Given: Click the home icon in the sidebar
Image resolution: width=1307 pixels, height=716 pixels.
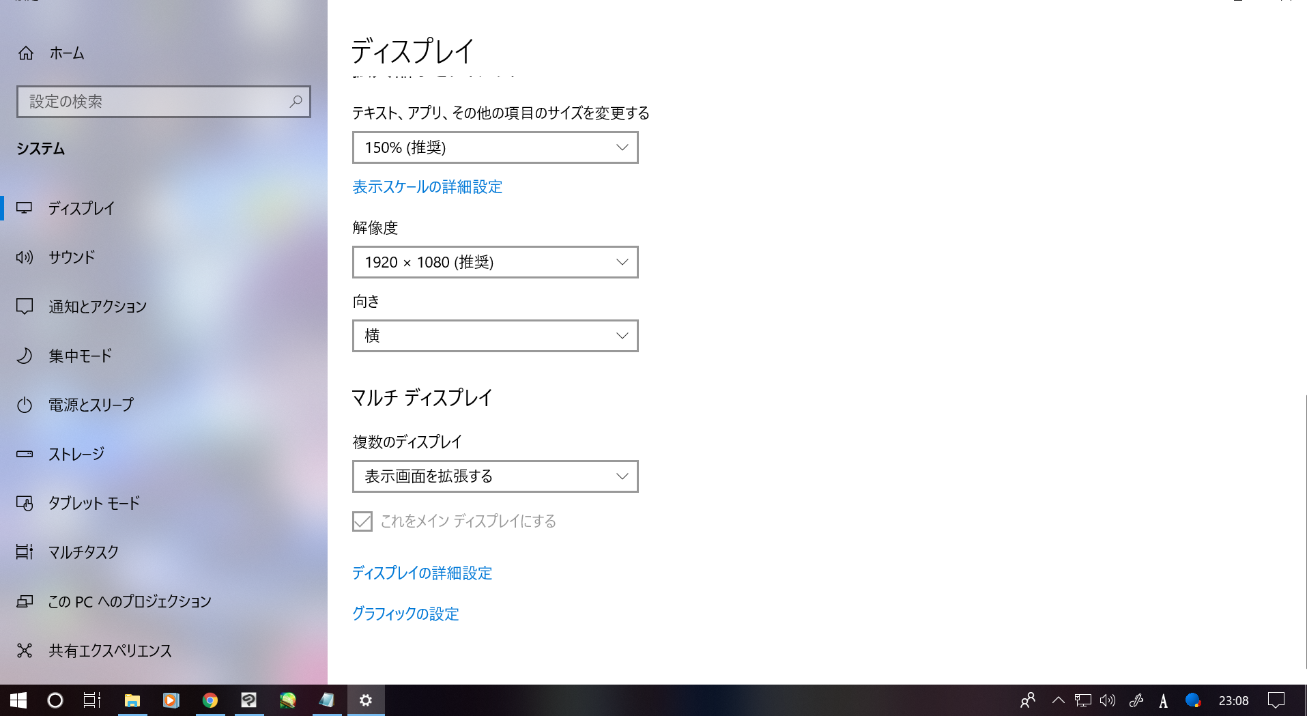Looking at the screenshot, I should [26, 53].
